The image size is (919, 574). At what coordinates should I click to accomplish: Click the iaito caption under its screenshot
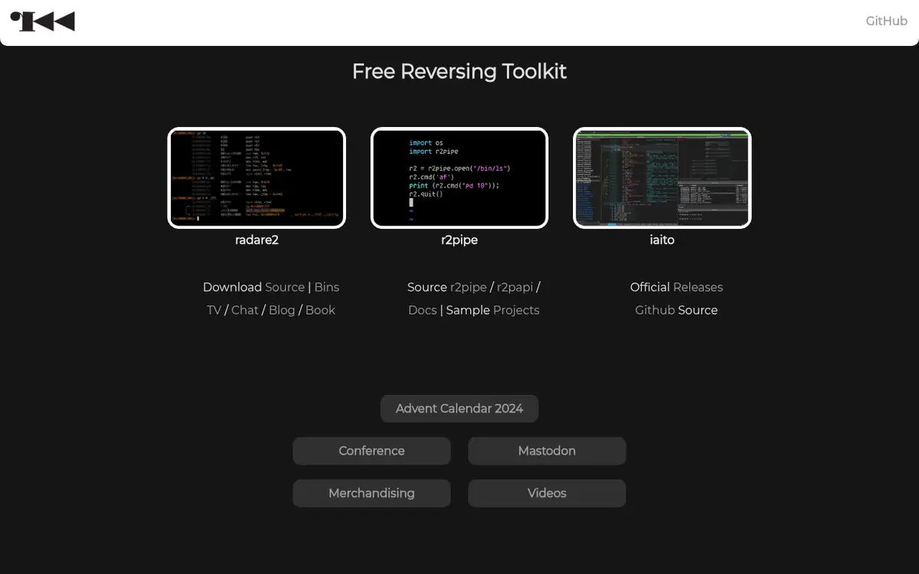(x=662, y=240)
